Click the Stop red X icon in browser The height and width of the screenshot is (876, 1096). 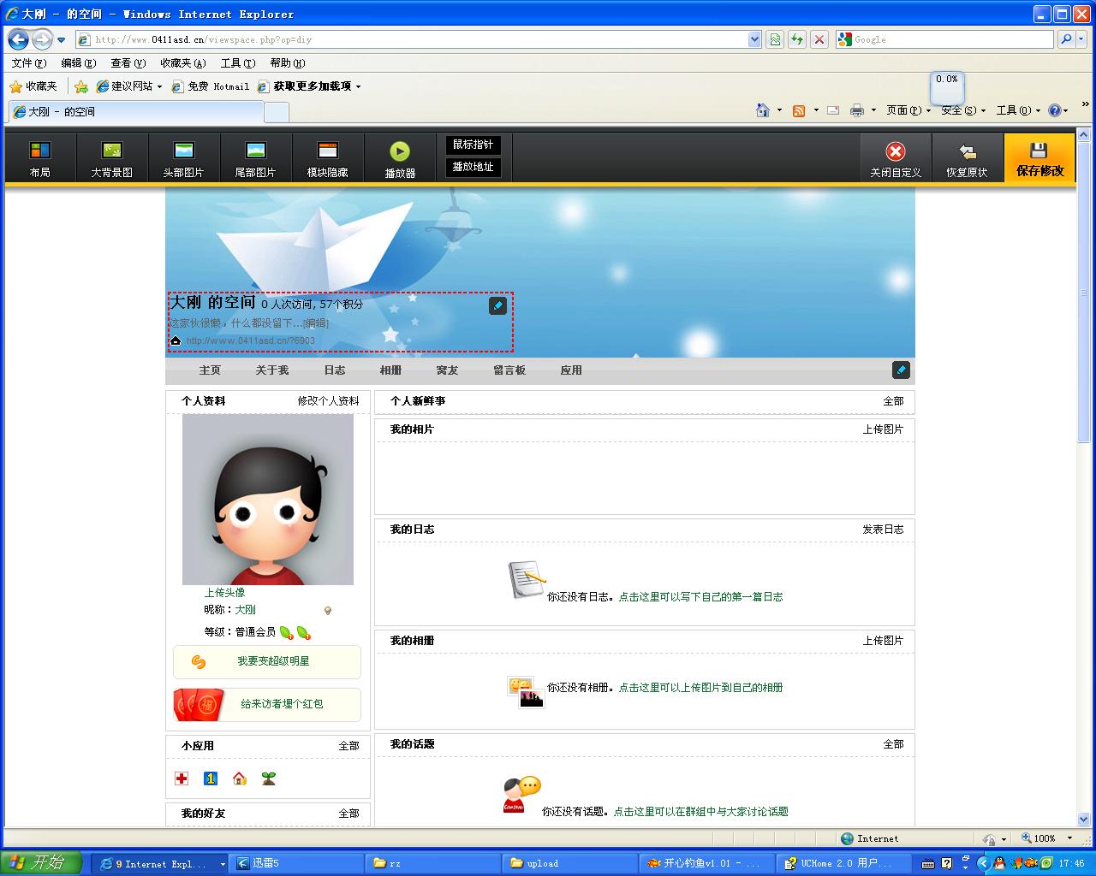click(819, 39)
